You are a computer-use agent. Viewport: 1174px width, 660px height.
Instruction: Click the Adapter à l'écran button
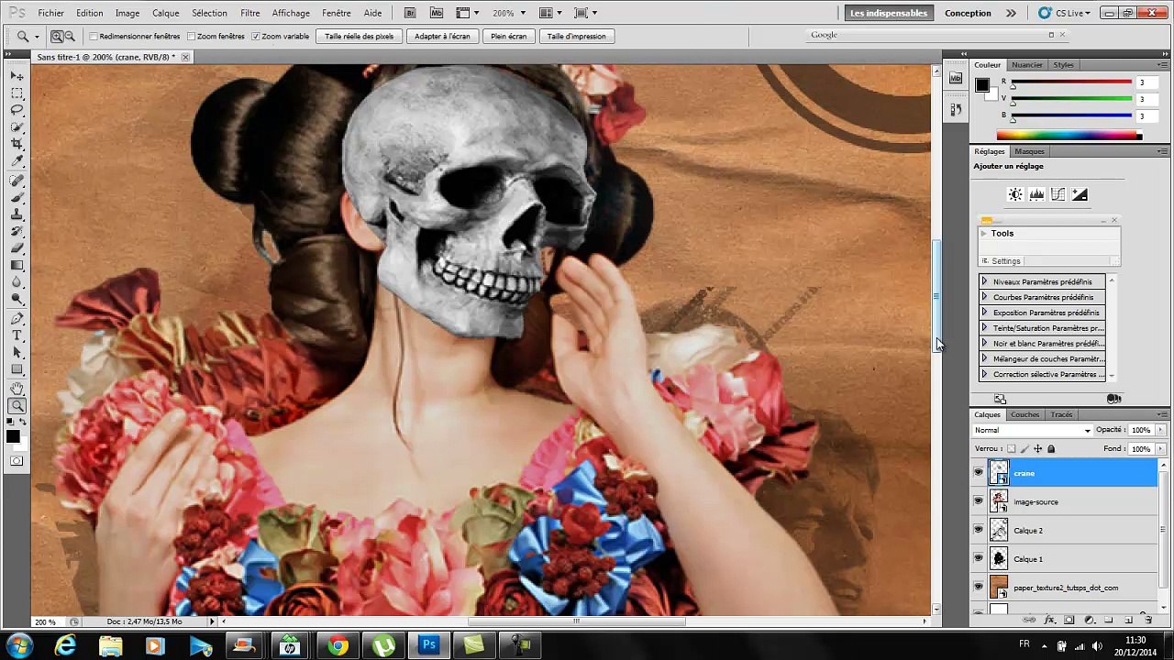(x=442, y=36)
